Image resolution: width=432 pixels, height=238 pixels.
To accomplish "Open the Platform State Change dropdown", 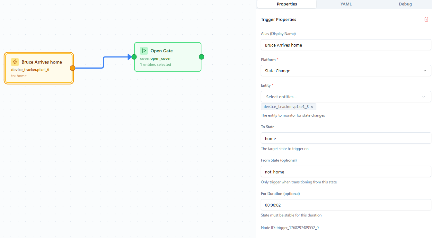I will click(346, 71).
